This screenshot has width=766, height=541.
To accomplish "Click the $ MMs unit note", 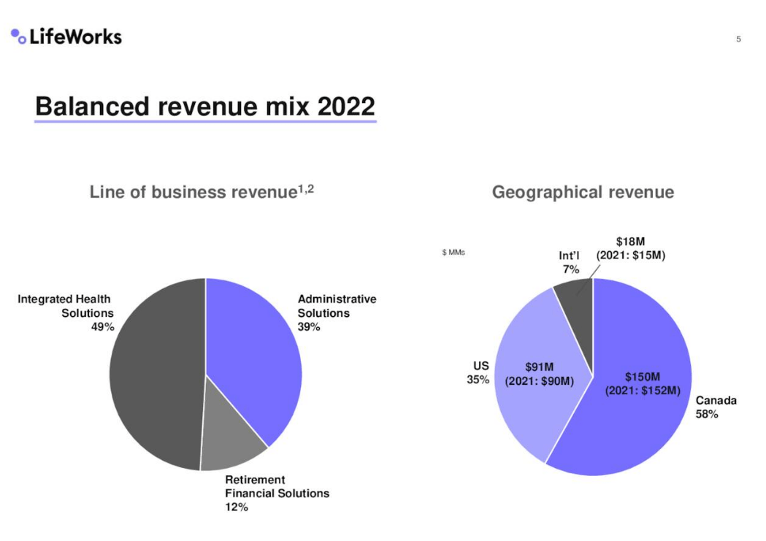I will [x=453, y=253].
